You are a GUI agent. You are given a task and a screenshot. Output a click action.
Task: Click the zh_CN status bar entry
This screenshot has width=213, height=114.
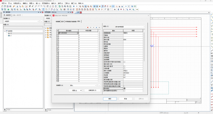click(186, 113)
